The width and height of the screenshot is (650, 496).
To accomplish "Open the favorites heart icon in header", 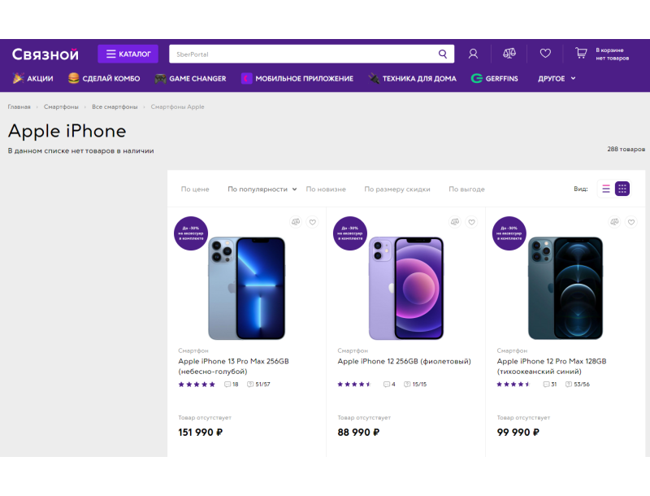I will click(x=545, y=54).
